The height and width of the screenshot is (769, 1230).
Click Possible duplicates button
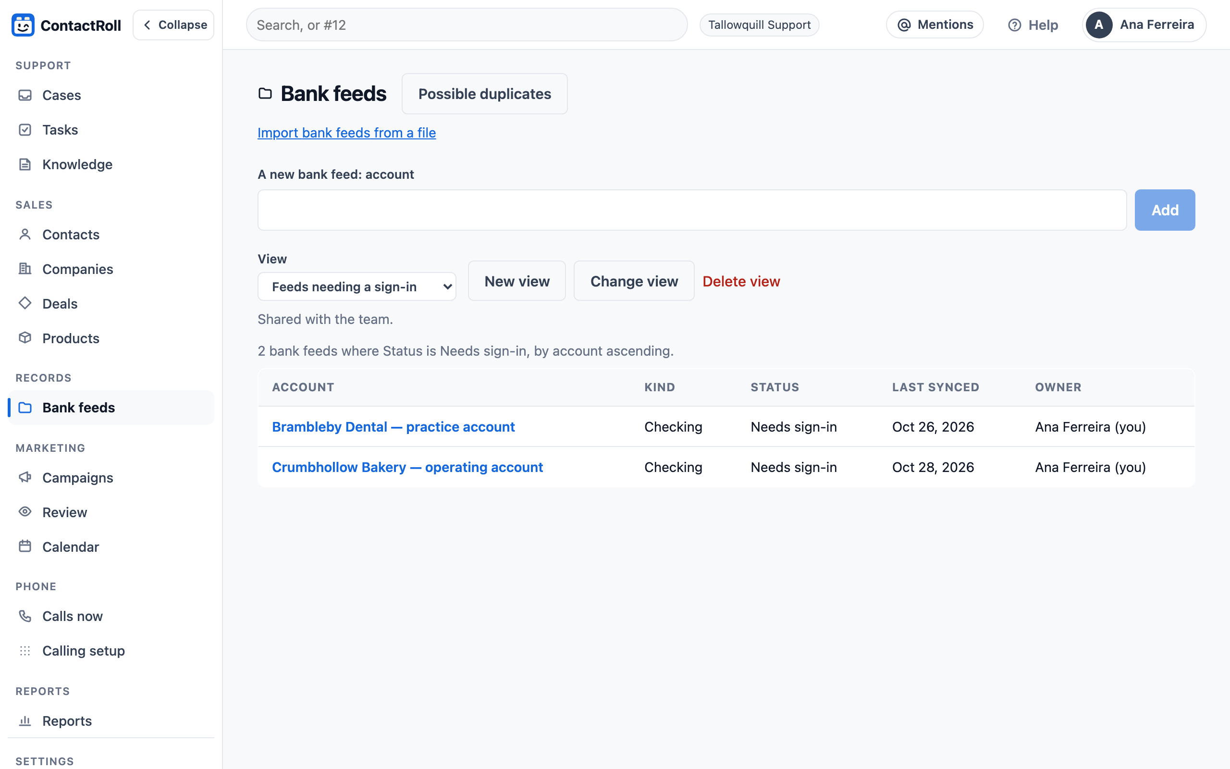click(484, 94)
